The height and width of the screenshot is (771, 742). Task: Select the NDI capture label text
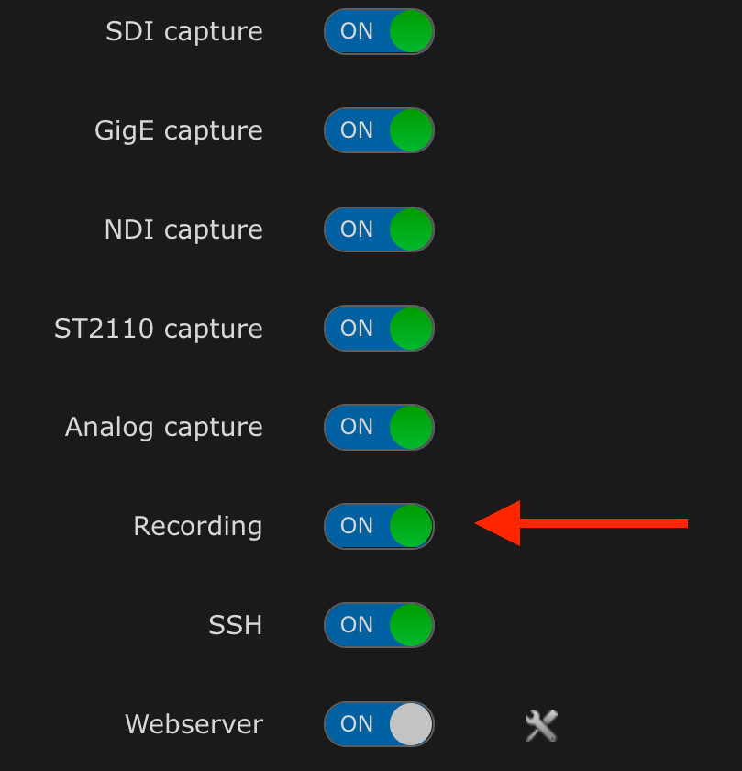click(x=183, y=229)
